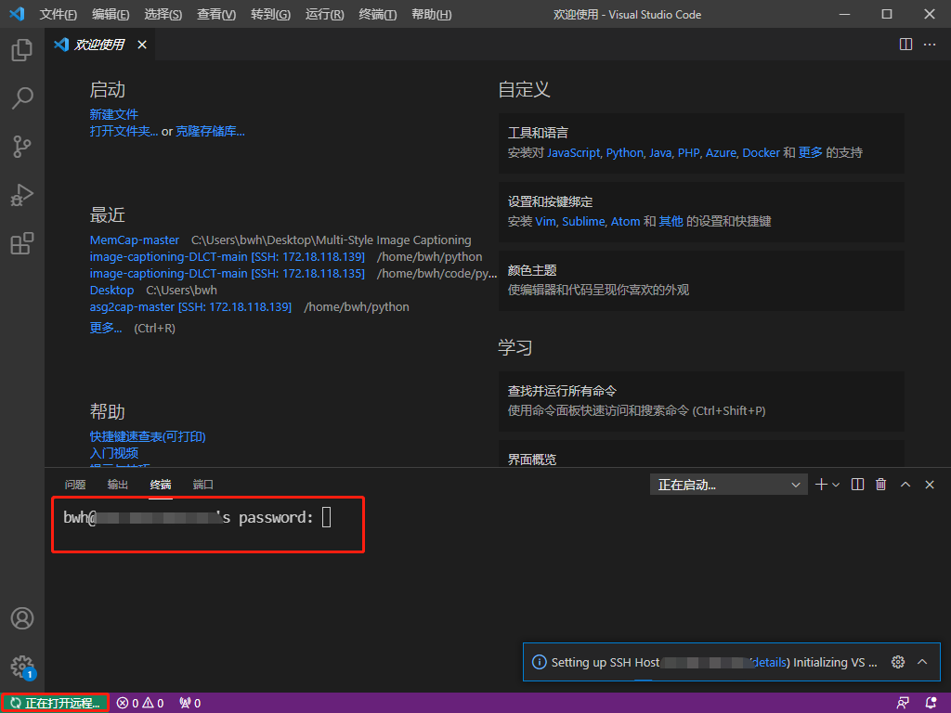The width and height of the screenshot is (951, 713).
Task: Switch to the 端口 panel tab
Action: pyautogui.click(x=202, y=485)
